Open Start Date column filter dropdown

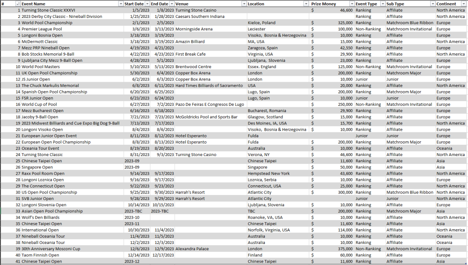pos(147,4)
